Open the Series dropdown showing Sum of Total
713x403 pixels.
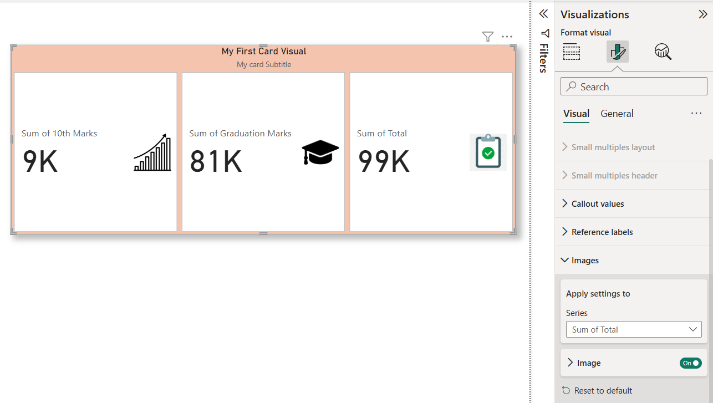pyautogui.click(x=634, y=329)
